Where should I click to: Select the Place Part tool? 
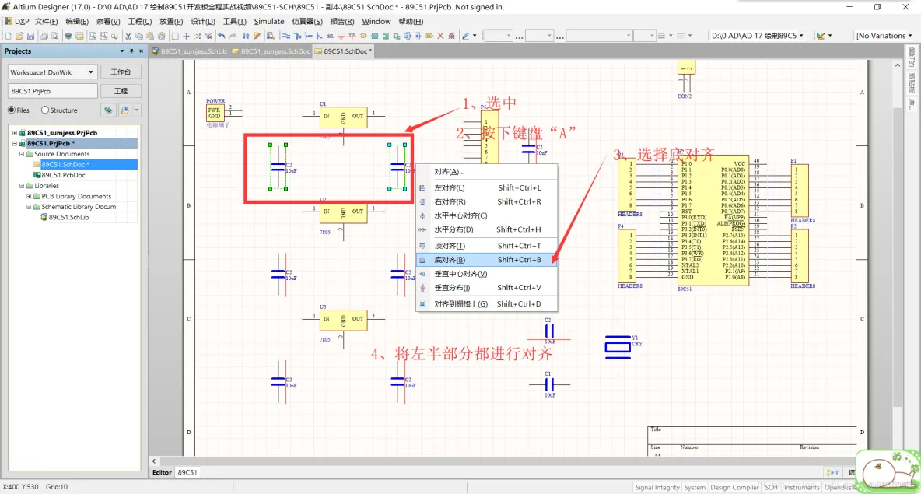click(363, 36)
